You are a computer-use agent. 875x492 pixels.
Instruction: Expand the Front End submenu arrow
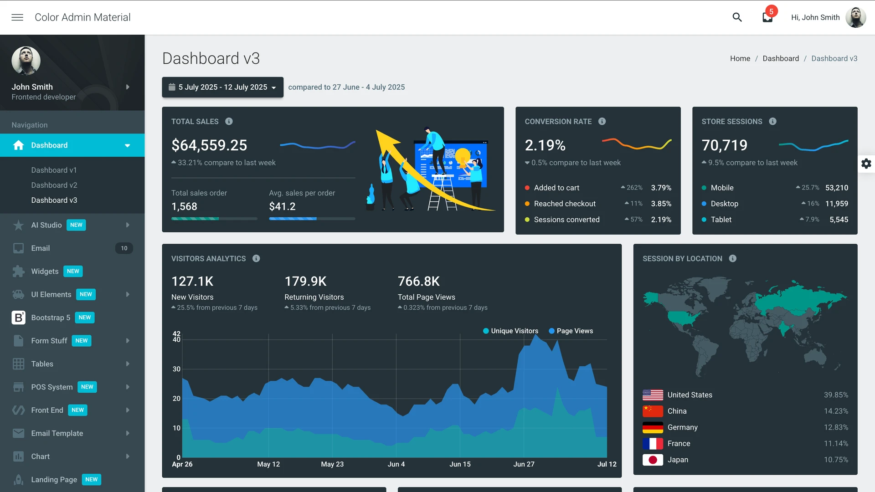(128, 410)
